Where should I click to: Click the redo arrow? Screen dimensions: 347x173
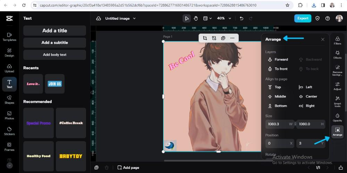point(251,19)
